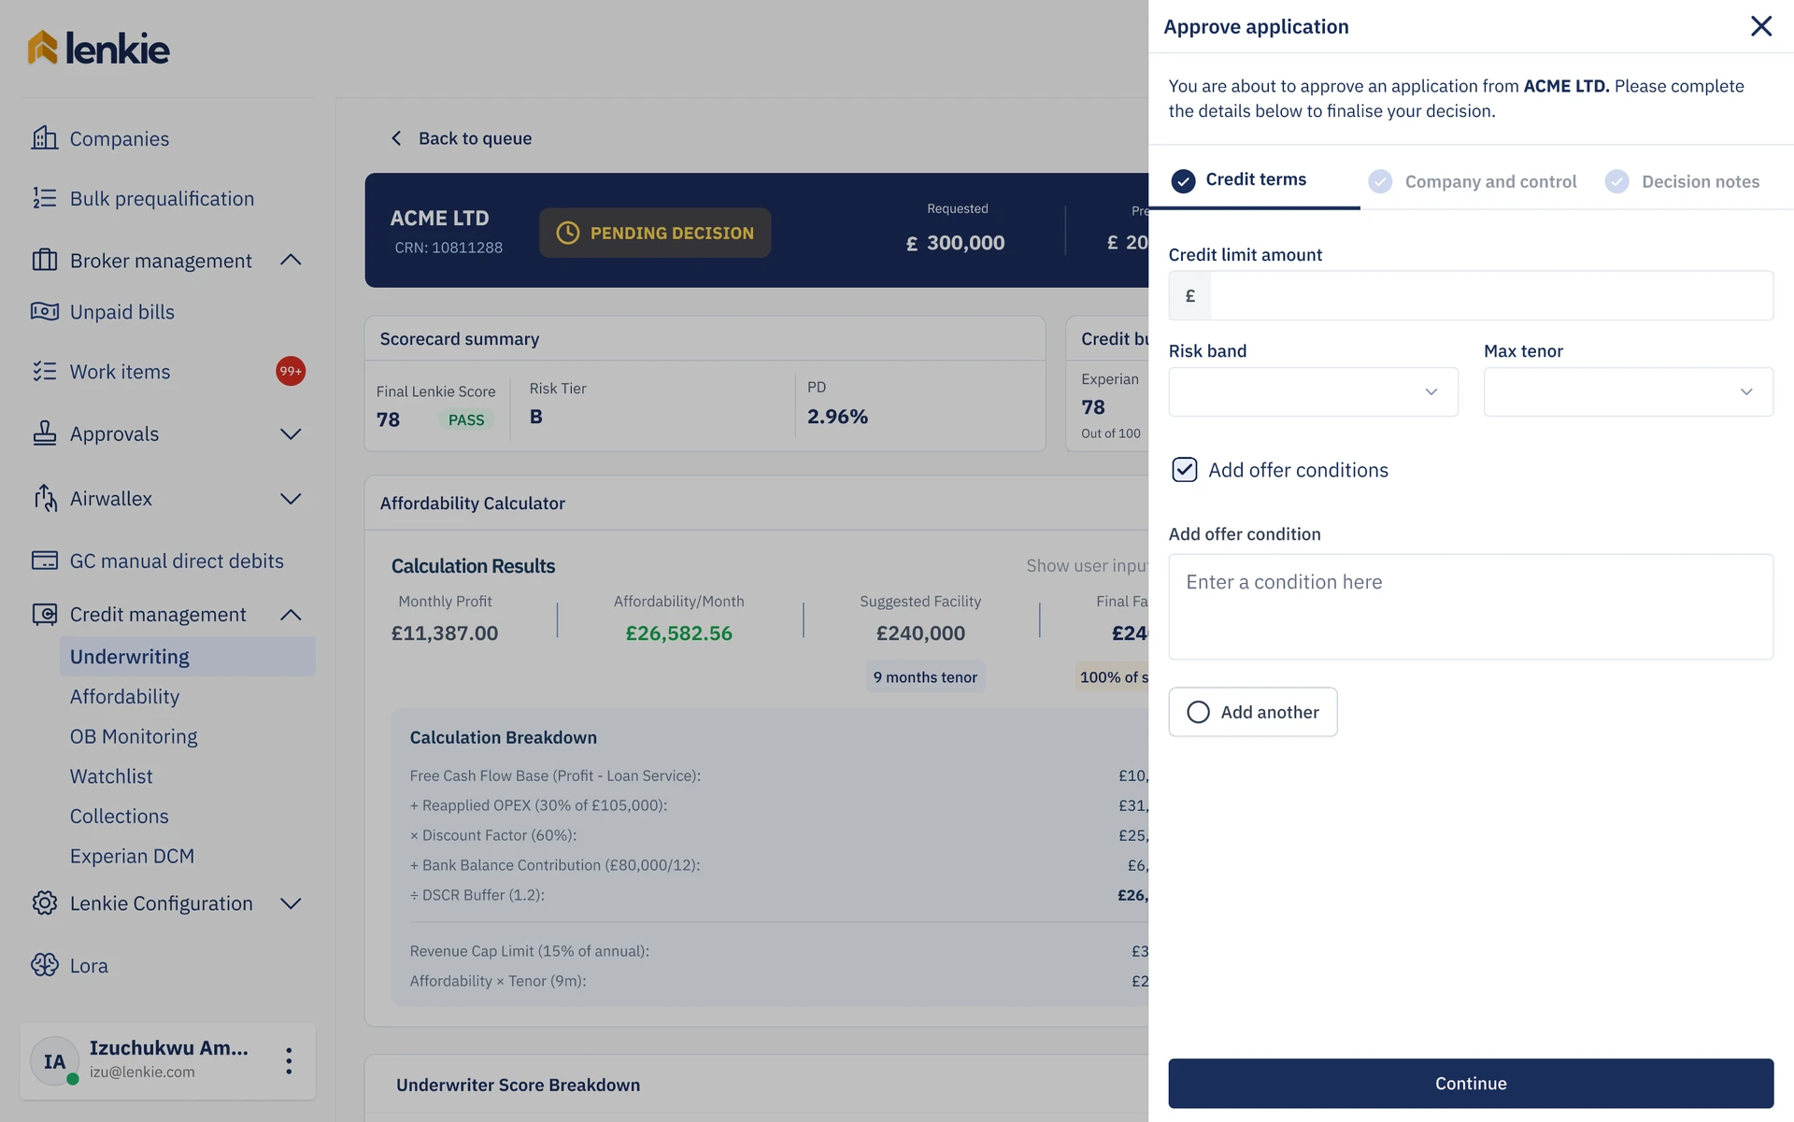Click the Approvals stamp icon
1794x1122 pixels.
[x=44, y=433]
